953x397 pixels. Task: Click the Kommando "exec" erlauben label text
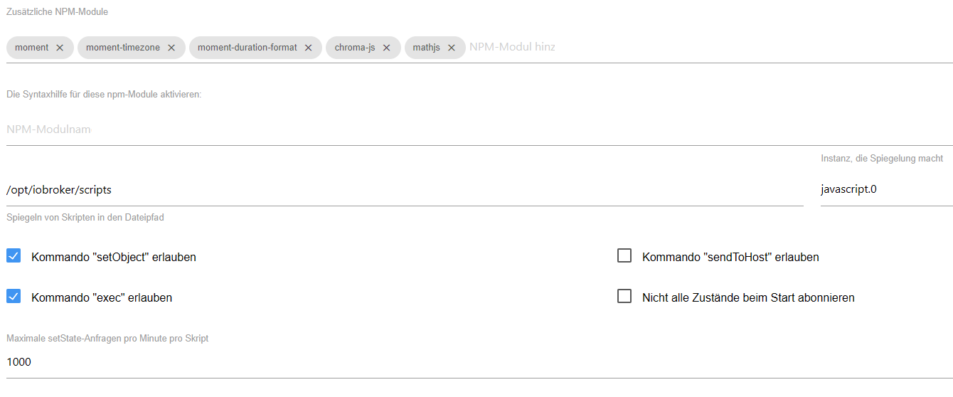[102, 298]
